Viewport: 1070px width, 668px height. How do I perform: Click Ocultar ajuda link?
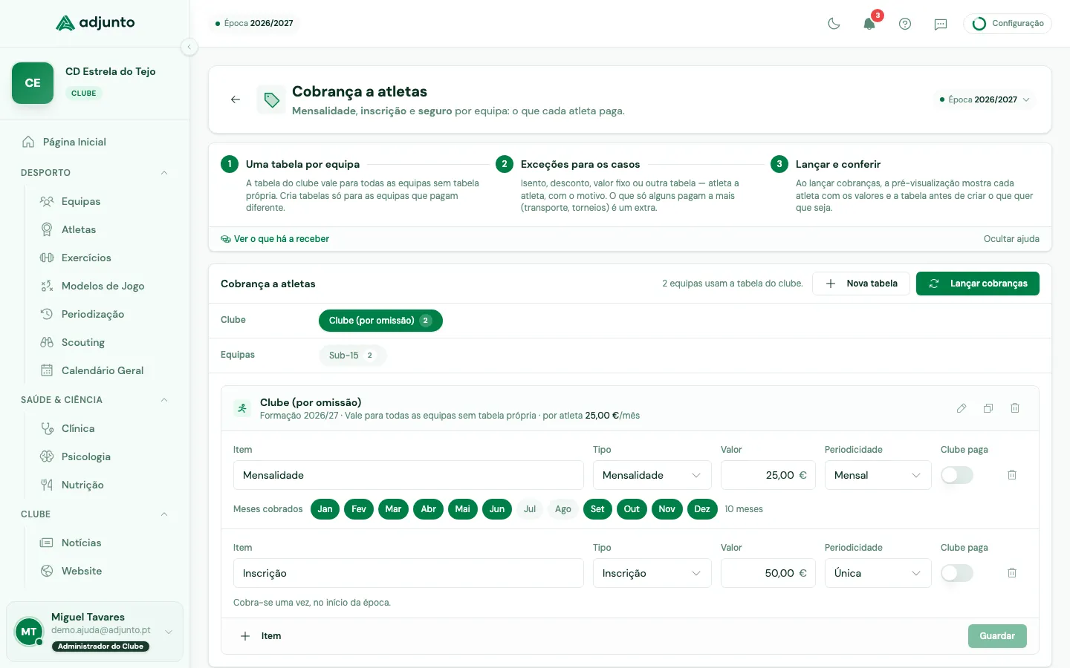click(1011, 239)
